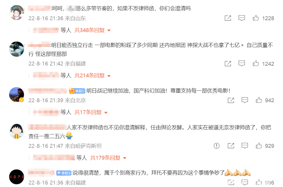The image size is (283, 187).
Task: Expand the 共214条回复 replies
Action: coord(92,75)
